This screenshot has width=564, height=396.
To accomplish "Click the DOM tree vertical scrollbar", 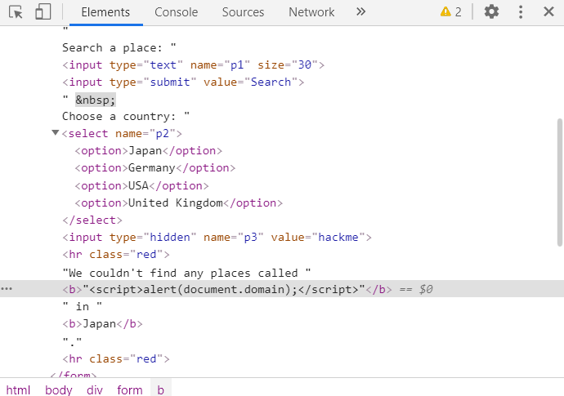I will point(560,182).
